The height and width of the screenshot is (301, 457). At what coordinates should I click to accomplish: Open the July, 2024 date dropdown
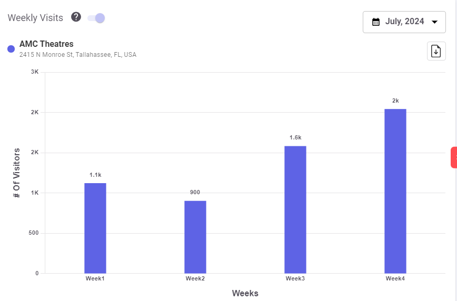pyautogui.click(x=404, y=22)
